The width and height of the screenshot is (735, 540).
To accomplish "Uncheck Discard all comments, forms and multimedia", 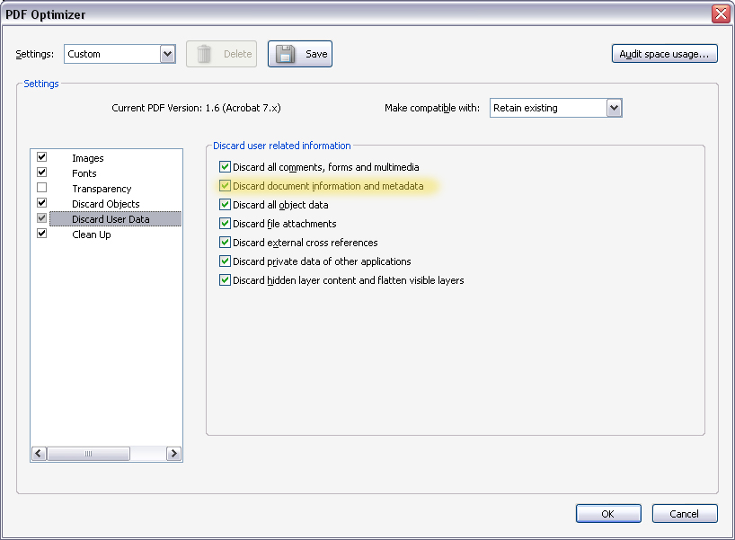I will [225, 166].
